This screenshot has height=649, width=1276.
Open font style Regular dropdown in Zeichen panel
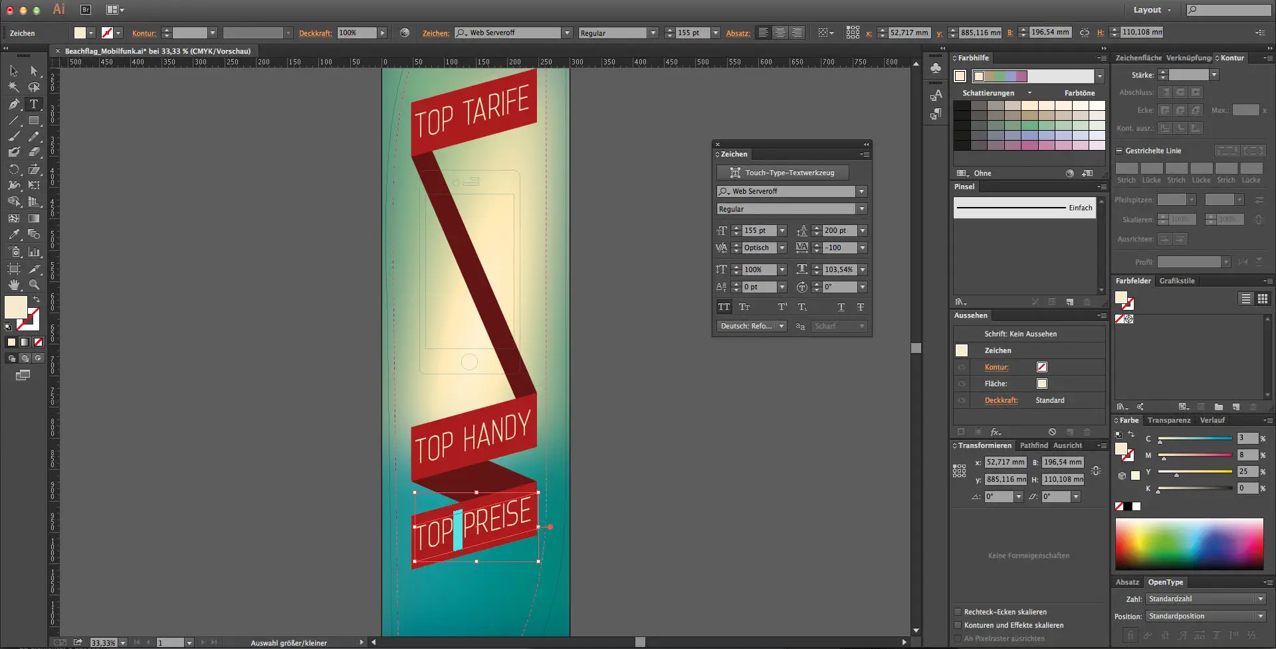pos(862,209)
